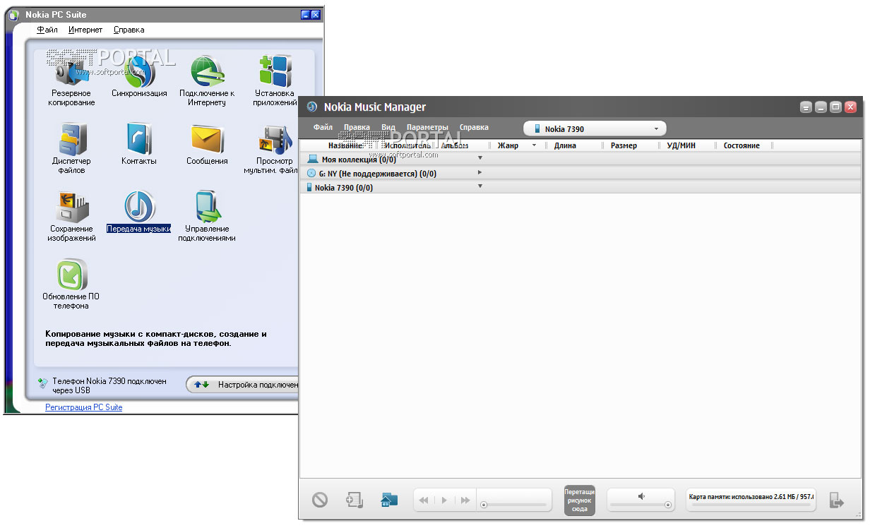The height and width of the screenshot is (528, 870).
Task: Open the Правка menu in Music Manager
Action: pyautogui.click(x=357, y=128)
